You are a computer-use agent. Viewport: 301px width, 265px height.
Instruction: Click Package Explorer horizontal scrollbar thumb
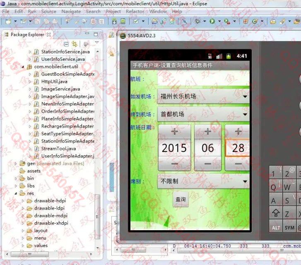tap(30, 254)
